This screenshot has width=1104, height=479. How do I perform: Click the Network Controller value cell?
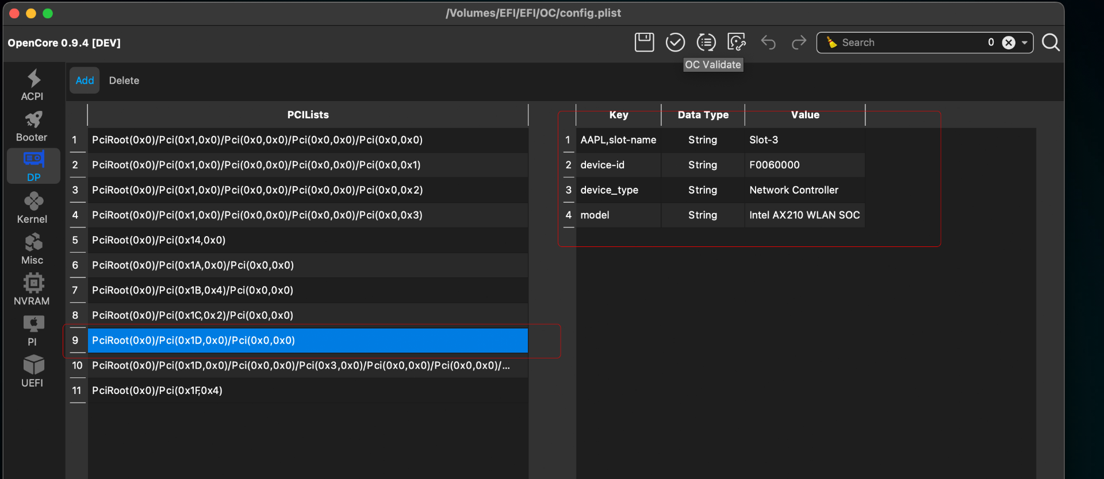[805, 190]
